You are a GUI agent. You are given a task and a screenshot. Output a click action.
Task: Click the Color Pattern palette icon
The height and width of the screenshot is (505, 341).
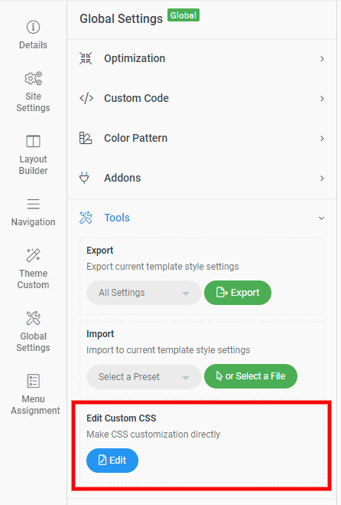click(86, 138)
